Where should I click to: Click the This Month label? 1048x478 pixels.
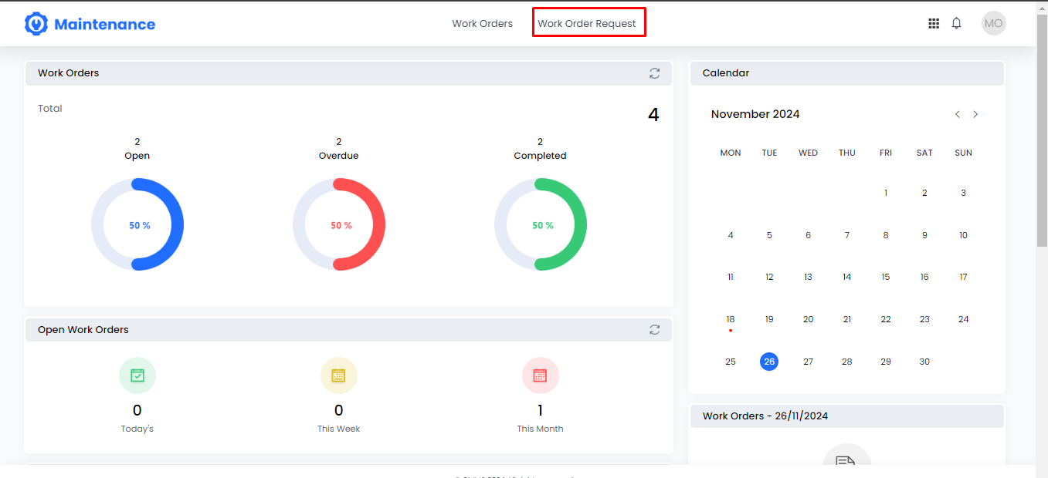[x=541, y=429]
